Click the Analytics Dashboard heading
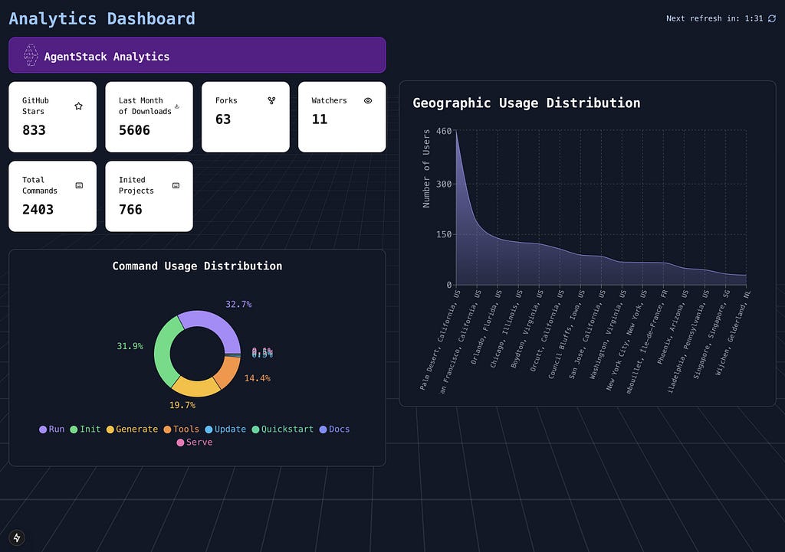 (102, 18)
